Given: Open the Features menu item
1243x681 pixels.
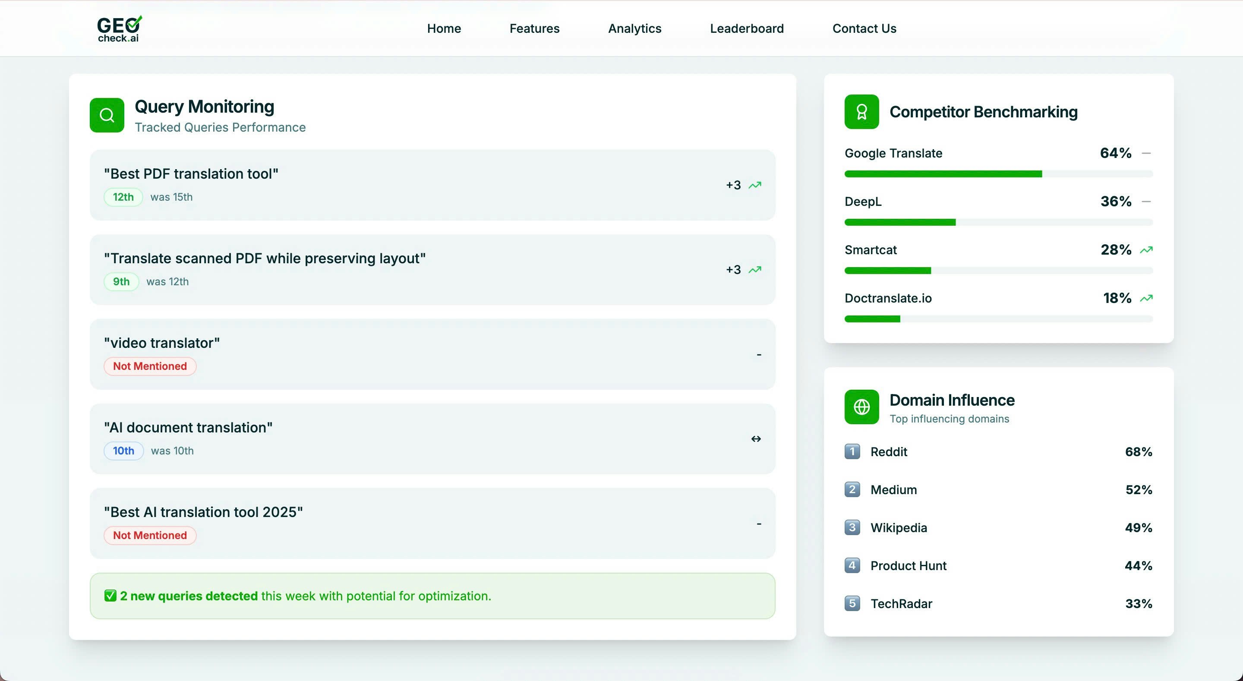Looking at the screenshot, I should (534, 28).
